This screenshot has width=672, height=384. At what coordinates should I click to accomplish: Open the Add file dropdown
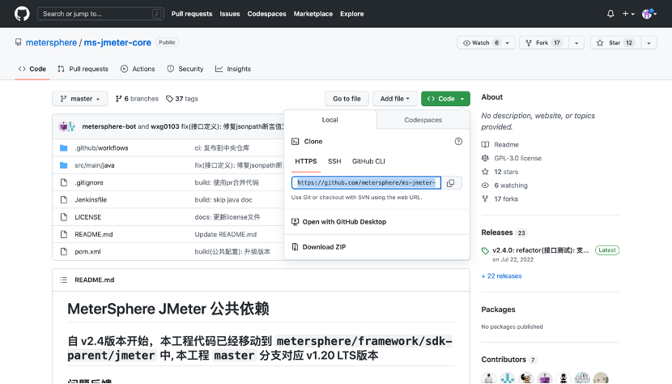tap(395, 99)
